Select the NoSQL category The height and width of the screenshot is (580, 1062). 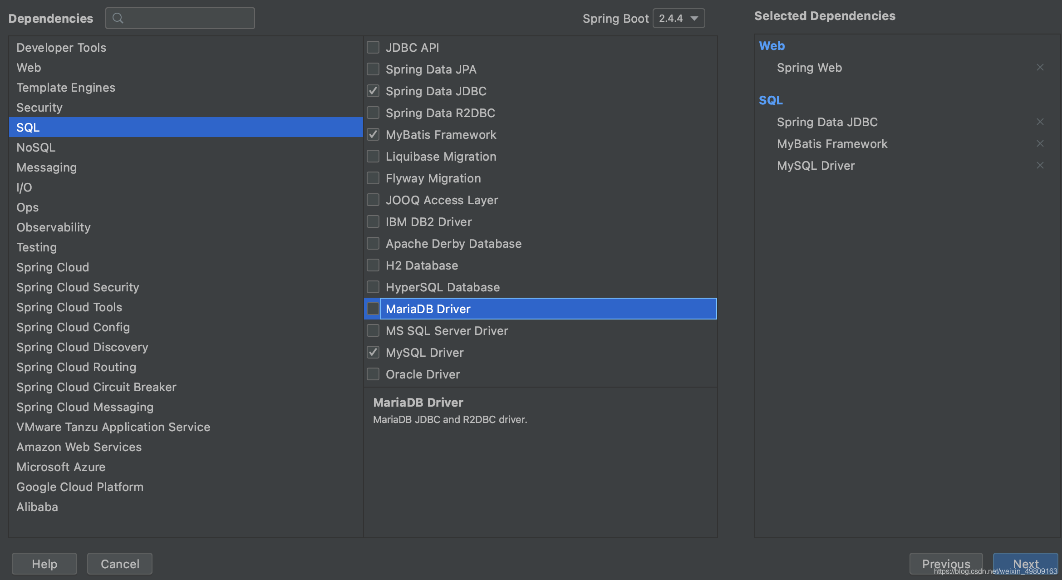point(186,147)
